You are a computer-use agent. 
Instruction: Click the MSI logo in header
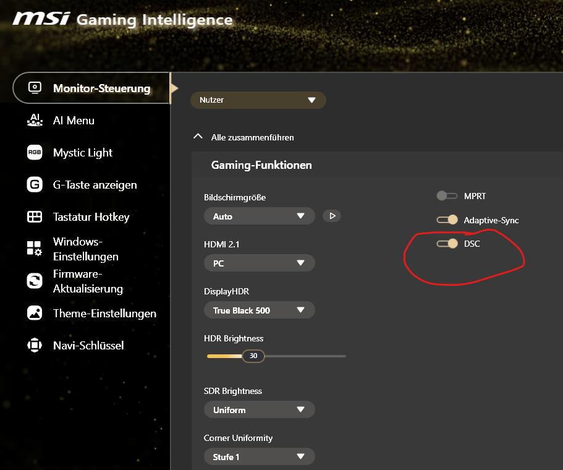pyautogui.click(x=41, y=19)
